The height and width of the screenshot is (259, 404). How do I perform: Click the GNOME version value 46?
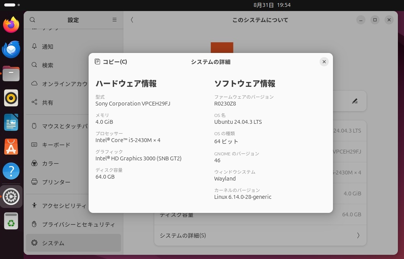pyautogui.click(x=217, y=160)
